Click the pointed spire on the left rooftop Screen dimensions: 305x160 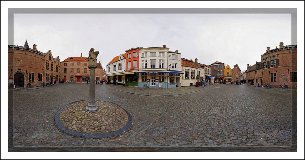tap(26, 44)
